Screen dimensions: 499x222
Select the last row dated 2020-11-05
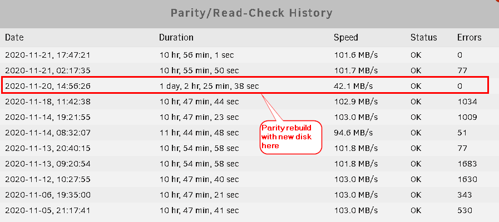point(249,210)
